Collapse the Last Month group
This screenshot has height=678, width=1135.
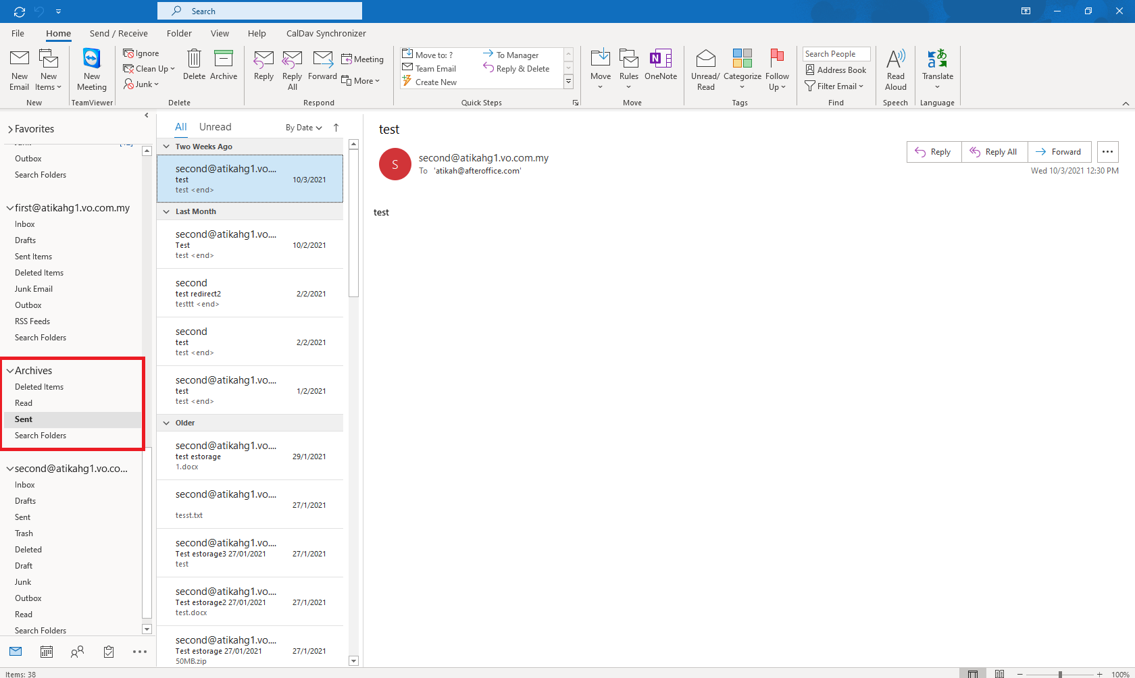(166, 211)
